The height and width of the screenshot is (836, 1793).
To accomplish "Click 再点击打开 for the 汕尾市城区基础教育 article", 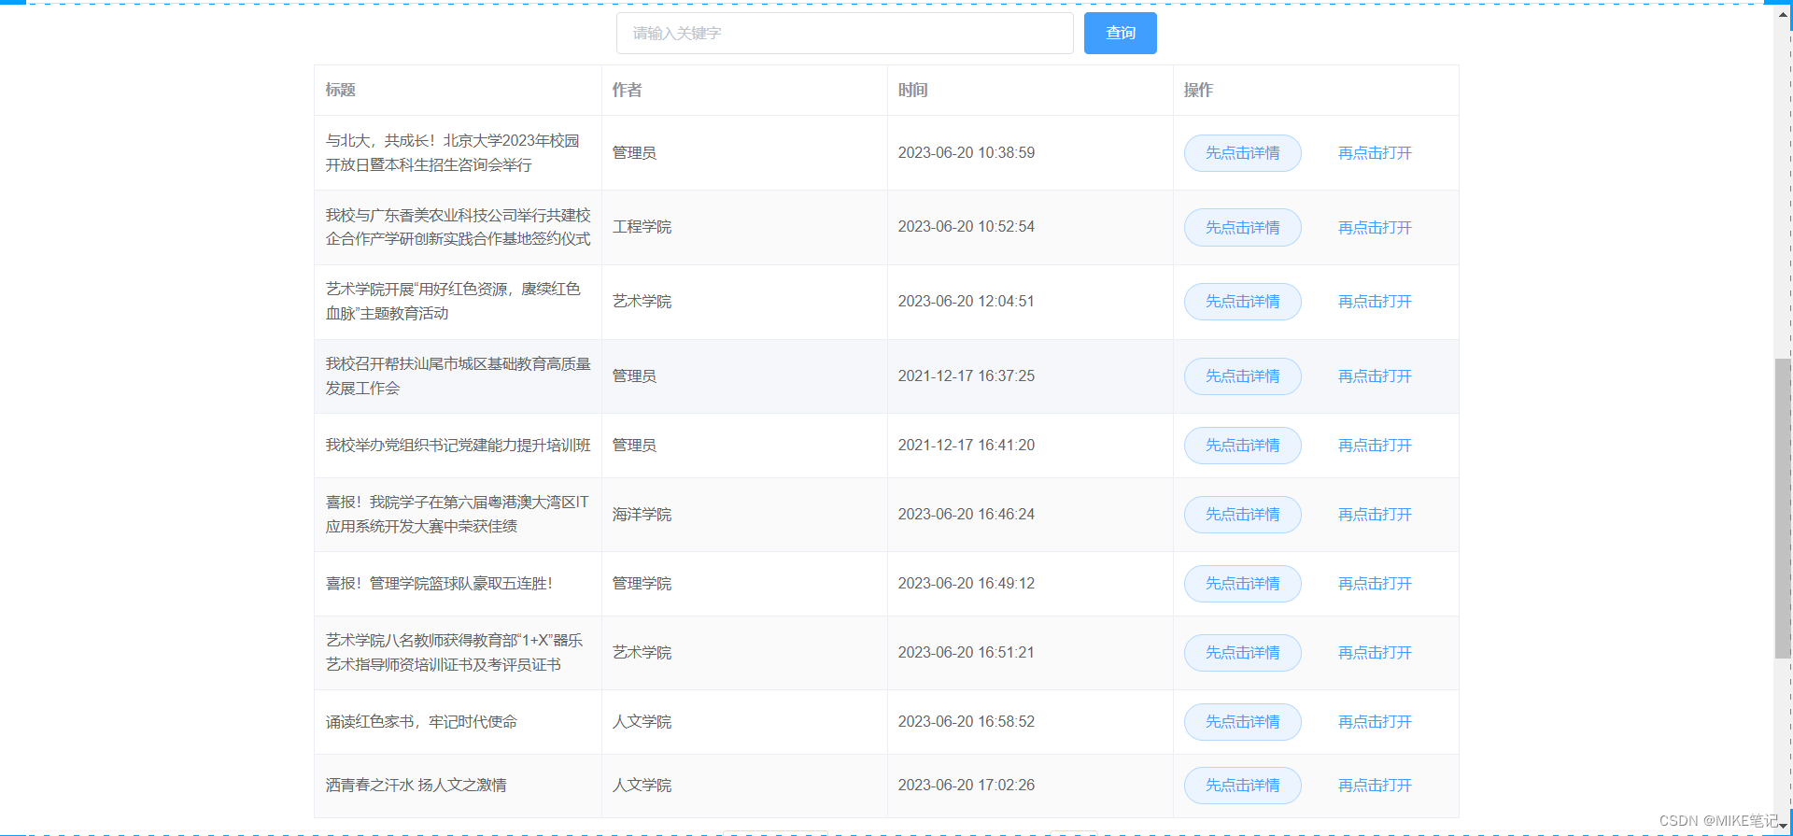I will (1375, 375).
